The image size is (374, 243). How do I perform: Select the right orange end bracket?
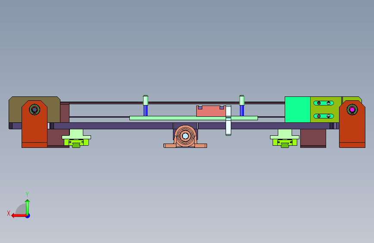[x=352, y=129]
